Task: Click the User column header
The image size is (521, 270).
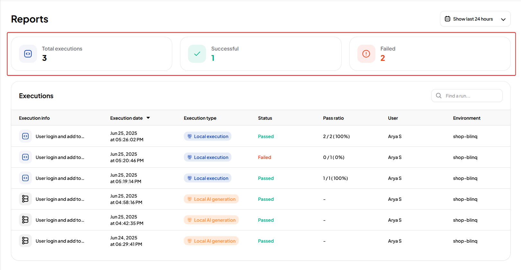Action: click(x=393, y=118)
